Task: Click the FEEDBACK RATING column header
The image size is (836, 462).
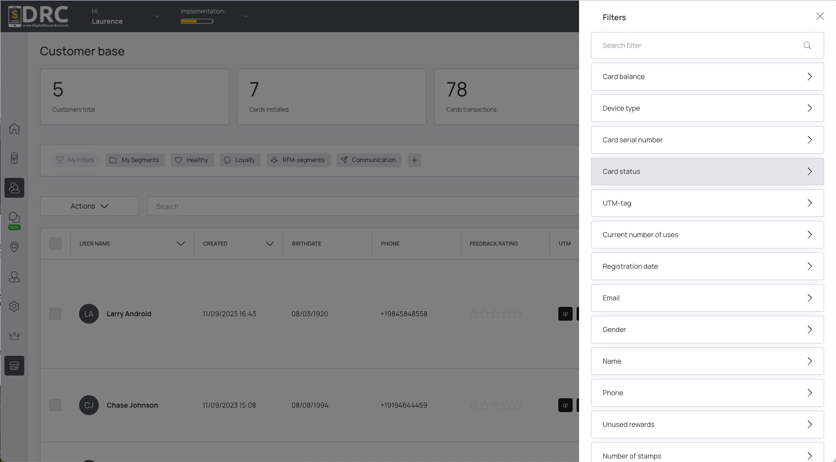Action: pos(494,244)
